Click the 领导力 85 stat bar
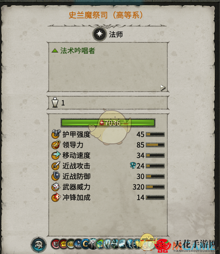Image resolution: width=220 pixels, height=254 pixels. pos(155,145)
